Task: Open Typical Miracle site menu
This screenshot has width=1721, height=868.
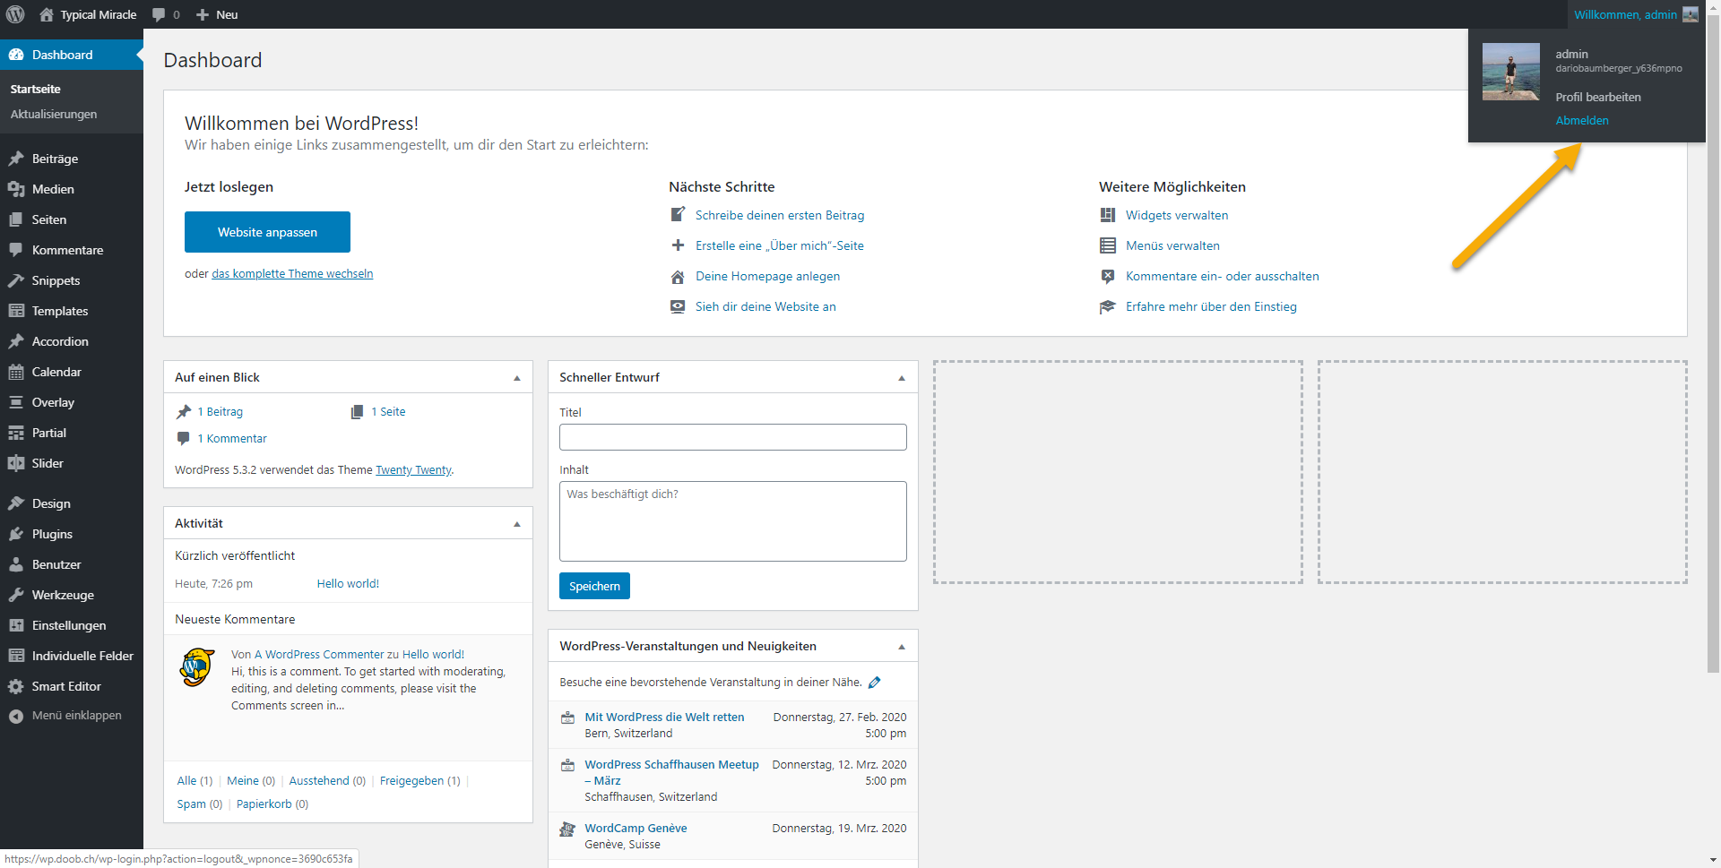Action: (x=89, y=14)
